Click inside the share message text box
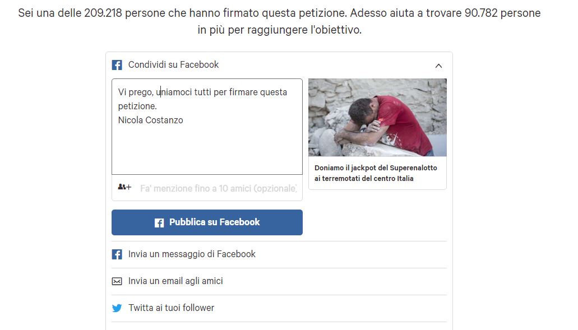Viewport: 578px width, 330px height. click(x=207, y=126)
